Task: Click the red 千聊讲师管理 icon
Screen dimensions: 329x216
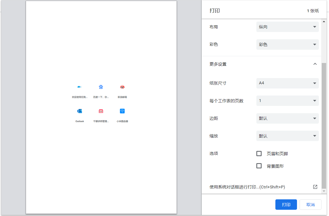Action: pos(101,111)
